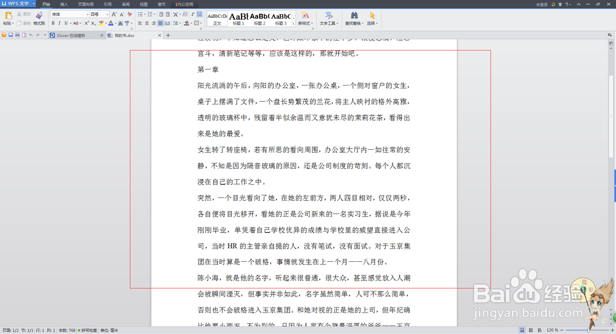The height and width of the screenshot is (334, 616).
Task: Open the font name 宋体 dropdown
Action: [x=87, y=14]
